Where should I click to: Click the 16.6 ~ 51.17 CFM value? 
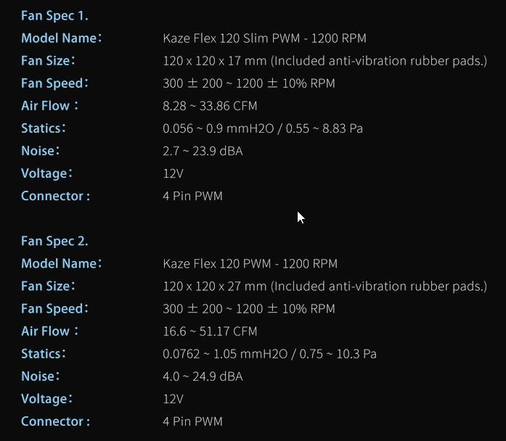point(210,331)
